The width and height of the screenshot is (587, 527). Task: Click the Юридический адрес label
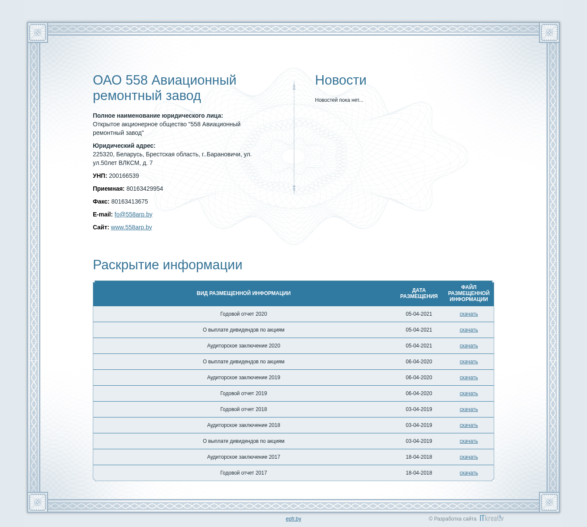124,146
